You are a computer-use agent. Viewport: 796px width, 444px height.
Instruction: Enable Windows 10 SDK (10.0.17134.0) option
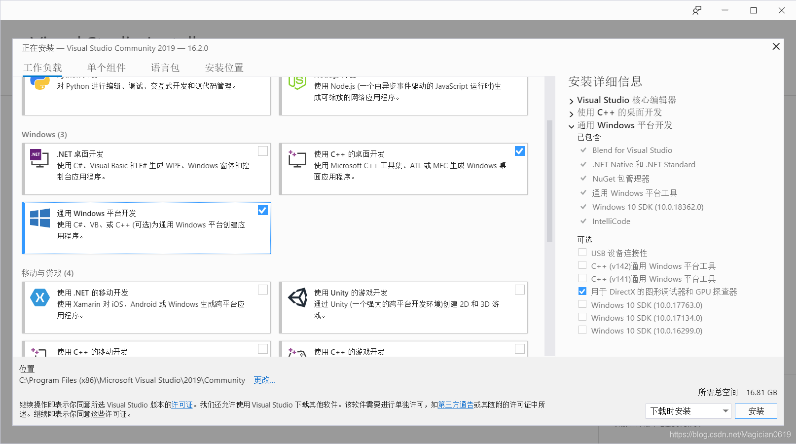(582, 317)
